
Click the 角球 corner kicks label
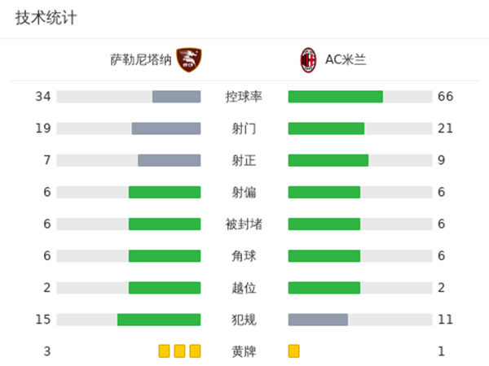click(244, 255)
